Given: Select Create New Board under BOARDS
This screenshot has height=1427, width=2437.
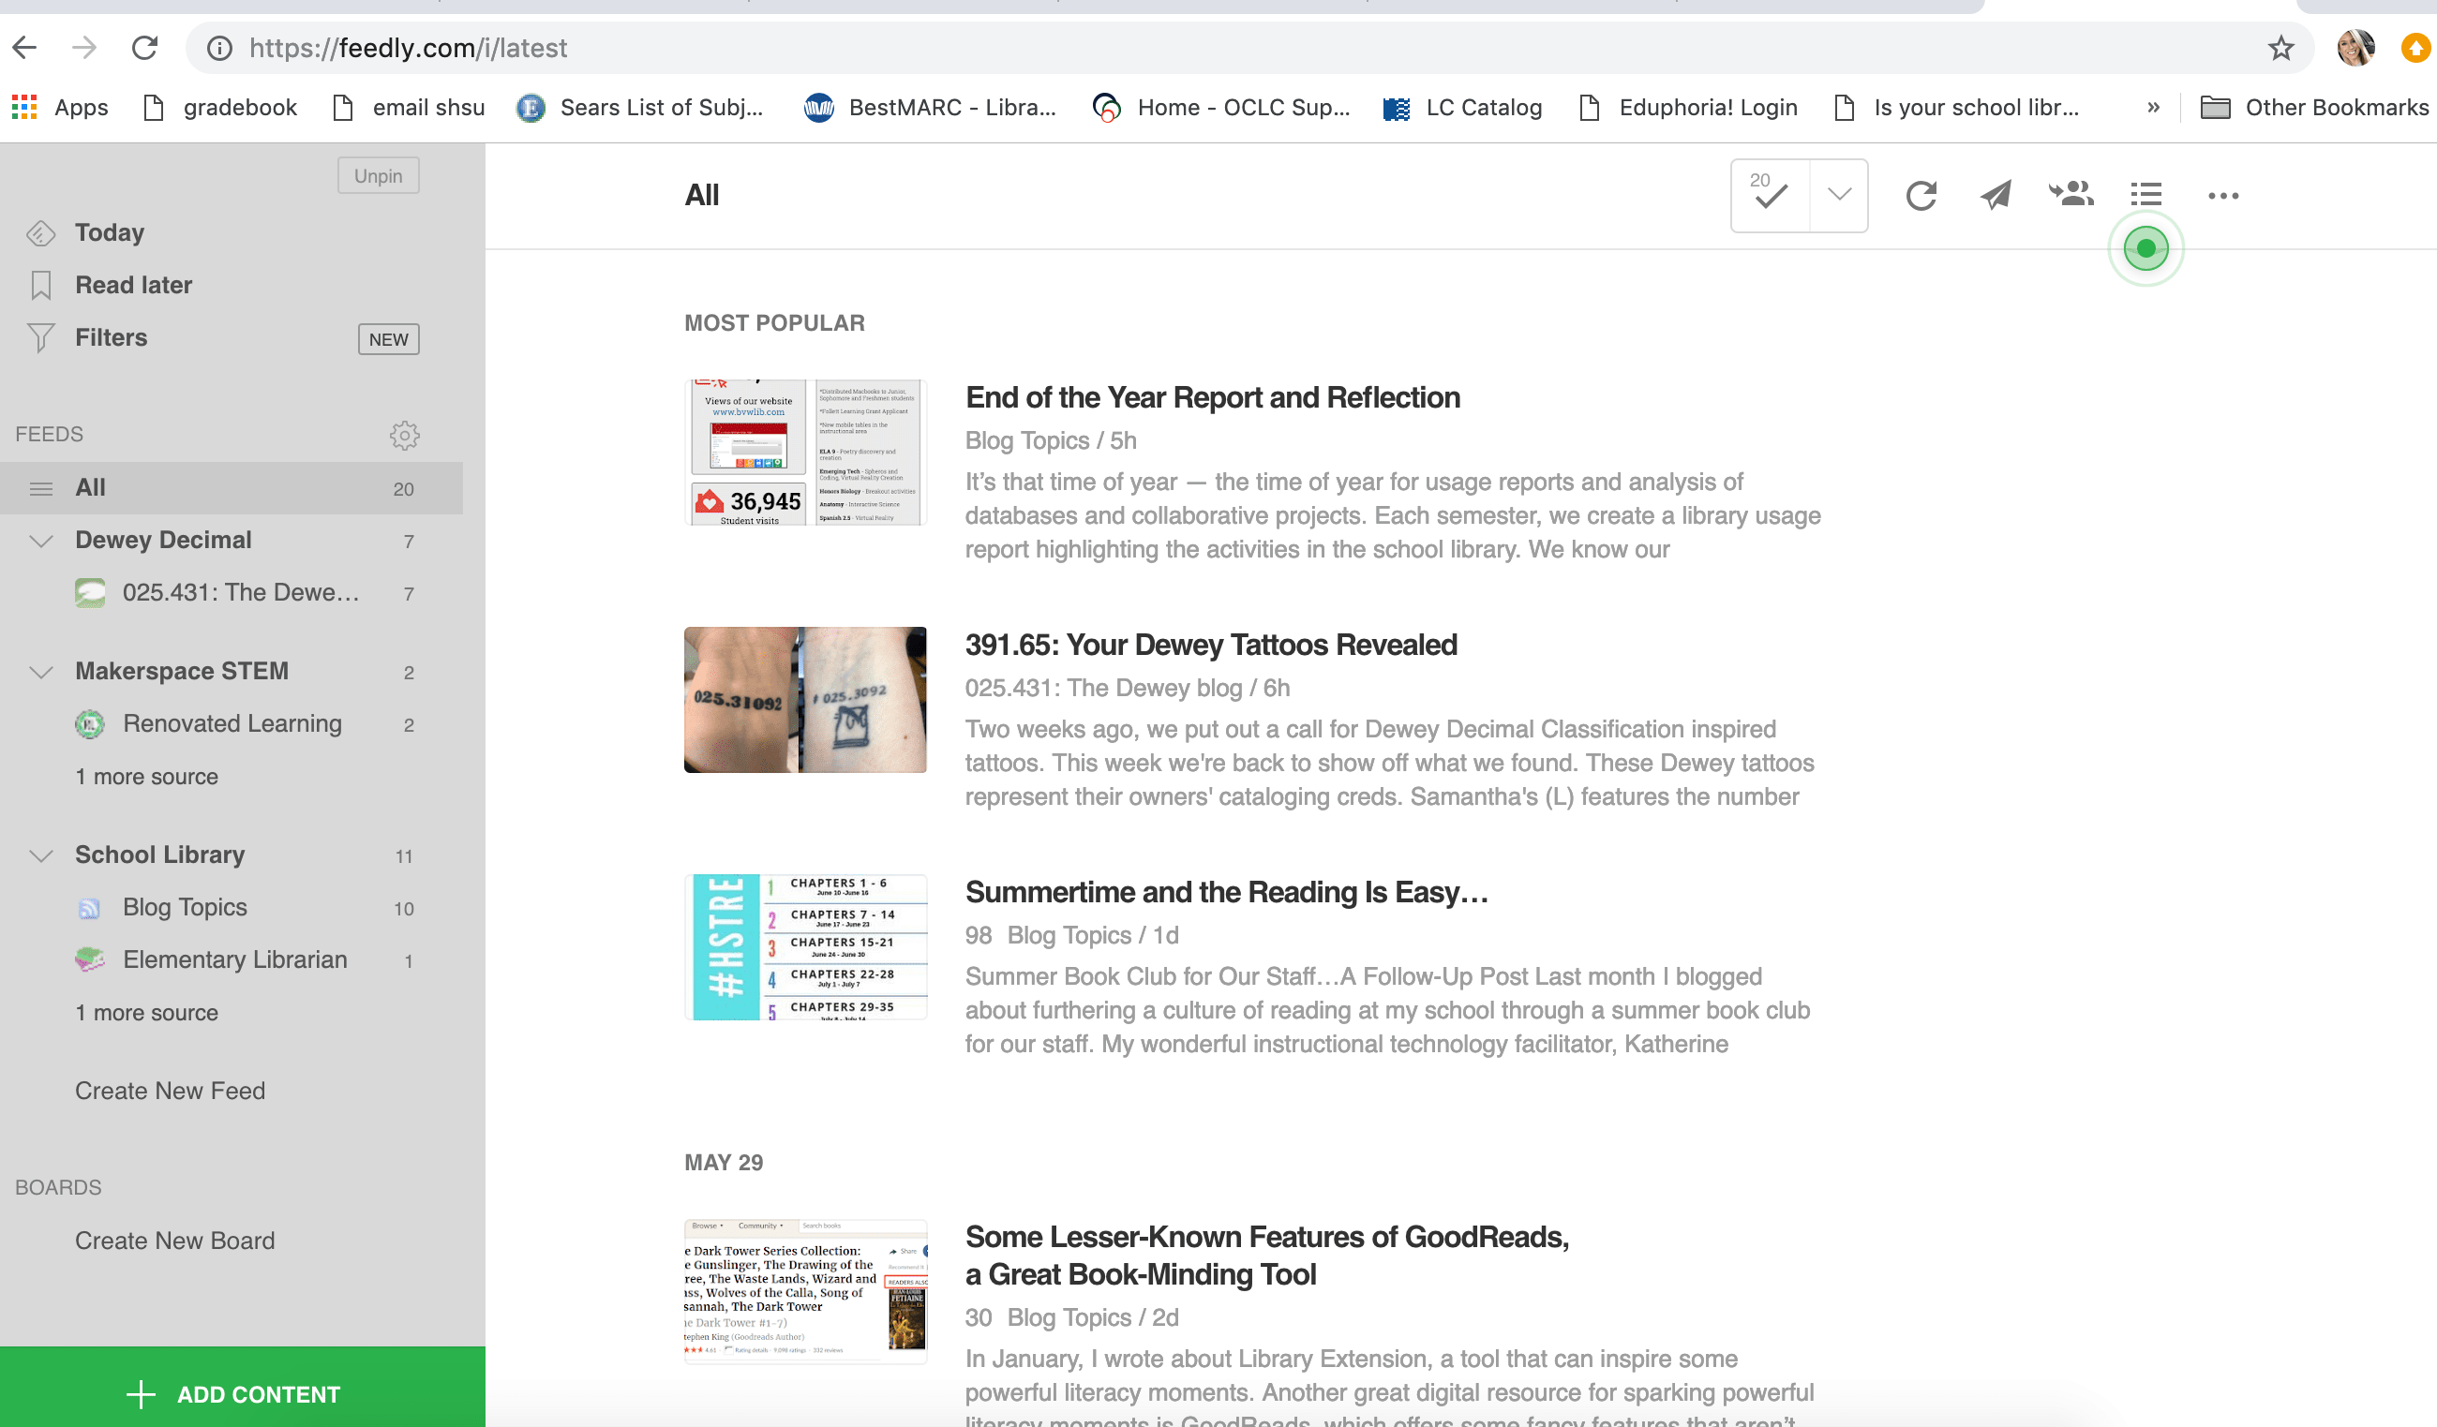Looking at the screenshot, I should (x=174, y=1241).
